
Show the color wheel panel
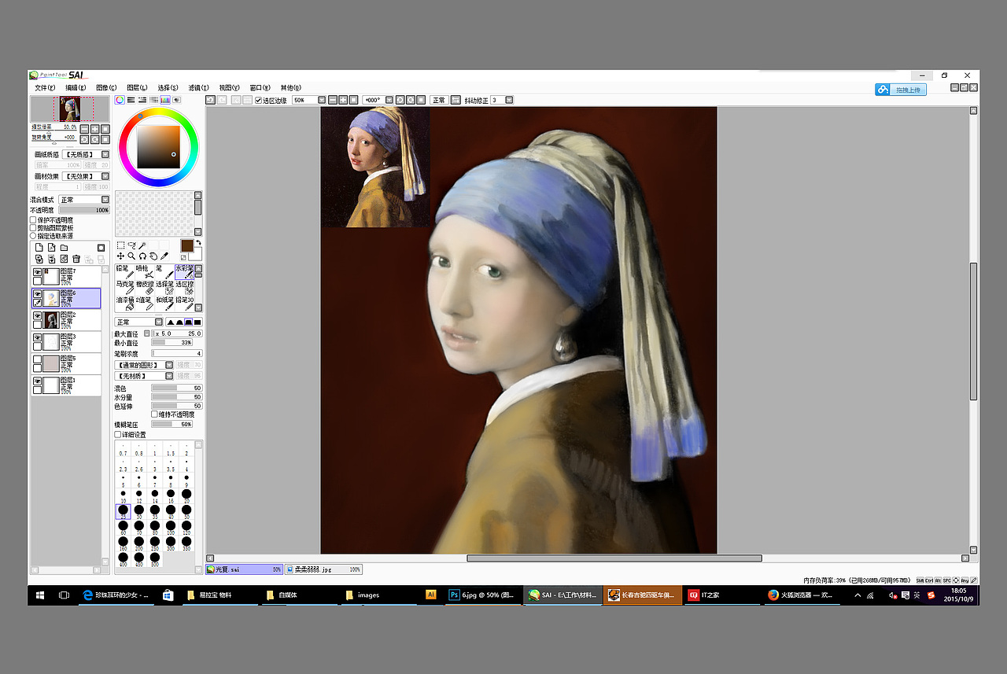tap(120, 100)
